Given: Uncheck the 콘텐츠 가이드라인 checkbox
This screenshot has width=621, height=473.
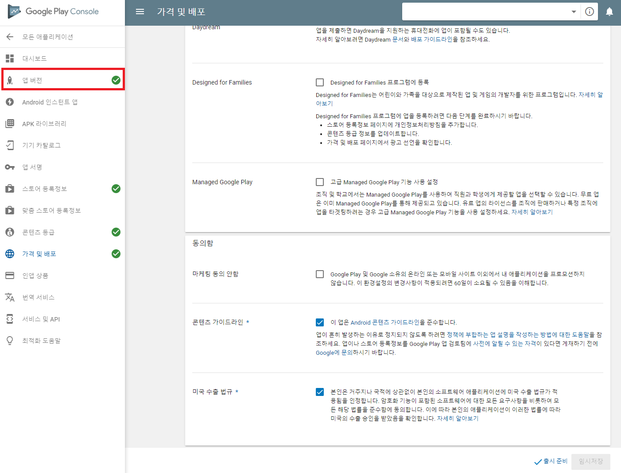Looking at the screenshot, I should point(320,322).
